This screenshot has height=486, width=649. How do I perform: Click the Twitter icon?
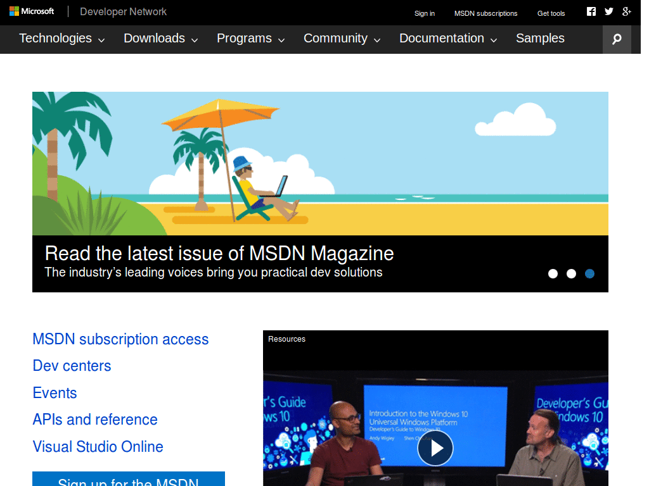pyautogui.click(x=608, y=11)
